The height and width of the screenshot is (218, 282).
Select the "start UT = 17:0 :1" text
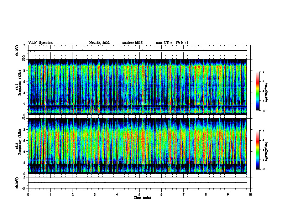pyautogui.click(x=172, y=43)
